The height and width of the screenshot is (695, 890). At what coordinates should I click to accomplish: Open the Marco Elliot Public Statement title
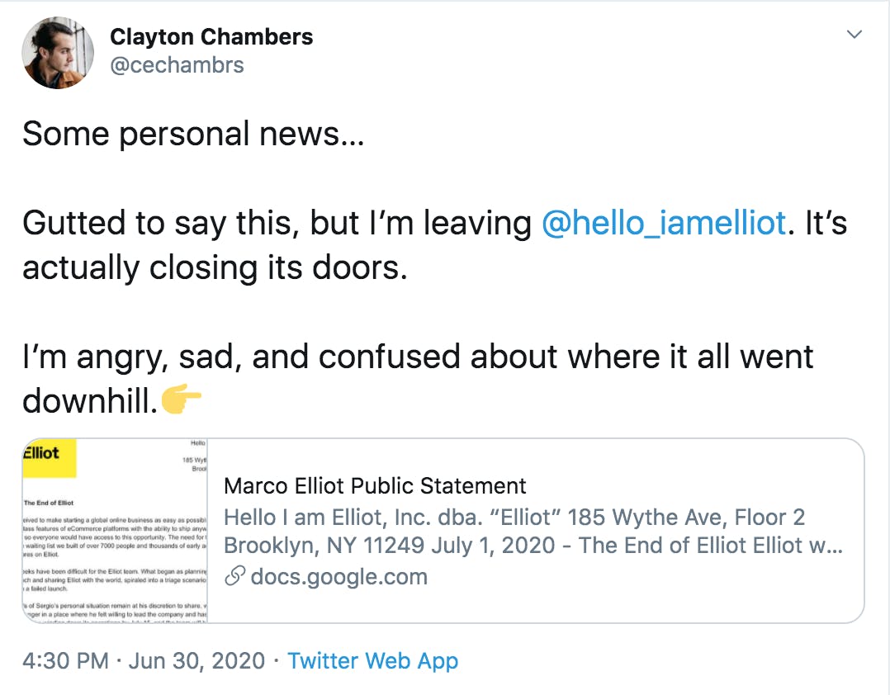click(x=375, y=485)
